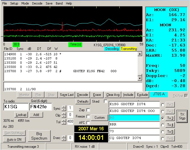190x150 pixels.
Task: Enable the Freeze checkbox
Action: pos(88,116)
